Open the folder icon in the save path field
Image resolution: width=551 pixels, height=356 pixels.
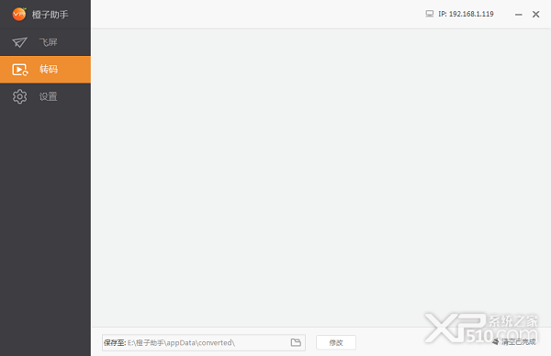click(296, 342)
